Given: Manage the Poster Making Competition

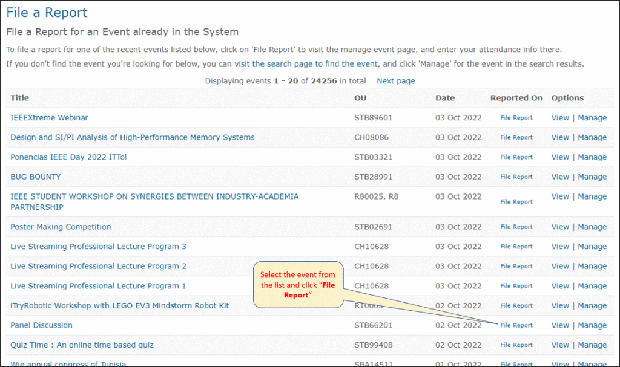Looking at the screenshot, I should 592,226.
